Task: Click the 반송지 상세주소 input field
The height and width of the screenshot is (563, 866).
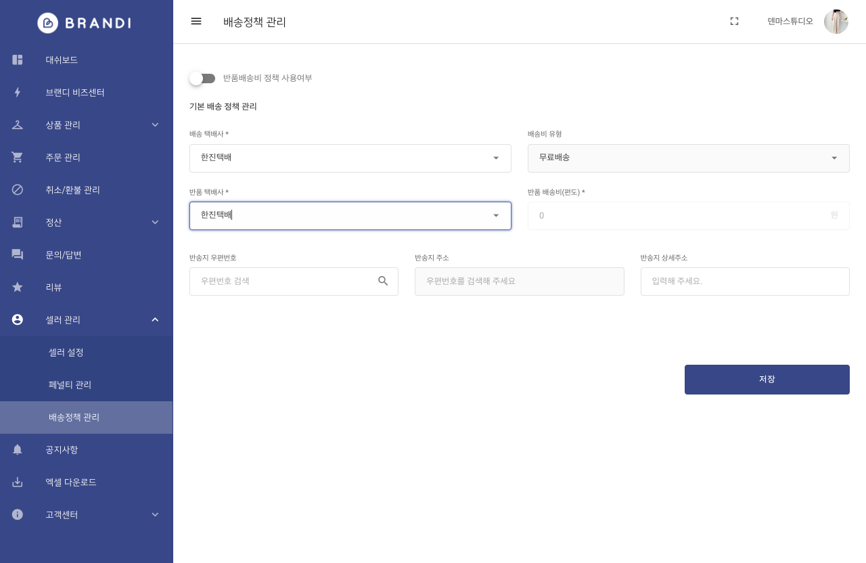Action: (745, 281)
